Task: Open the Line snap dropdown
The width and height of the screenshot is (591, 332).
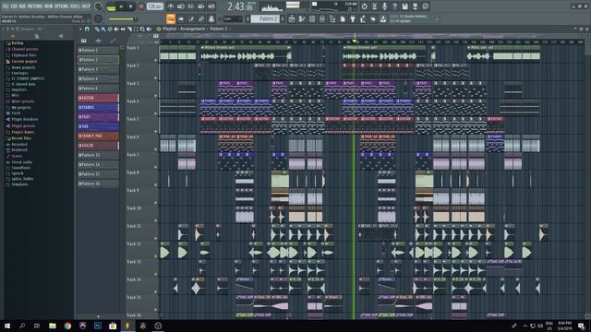Action: [233, 18]
